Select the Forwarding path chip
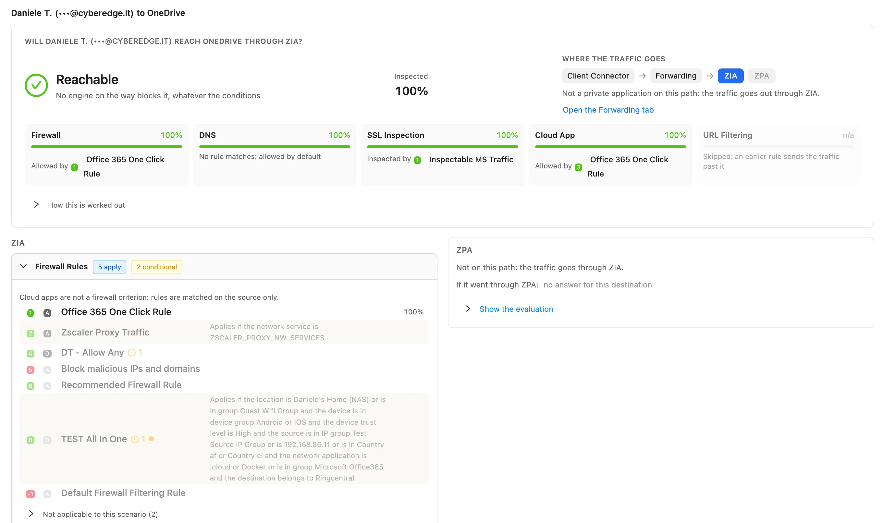 (676, 76)
